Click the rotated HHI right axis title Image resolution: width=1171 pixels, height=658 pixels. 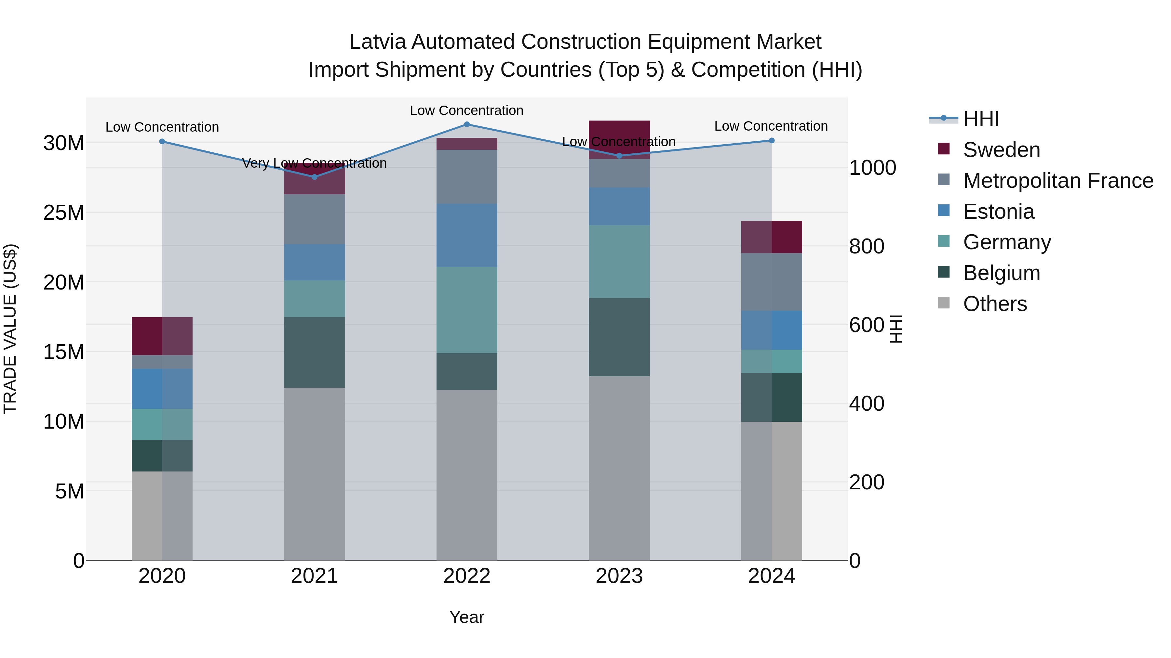point(896,329)
